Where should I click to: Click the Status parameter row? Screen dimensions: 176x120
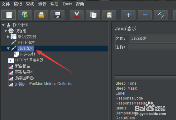pyautogui.click(x=146, y=108)
